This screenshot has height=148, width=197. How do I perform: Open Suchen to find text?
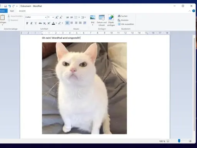pos(123,16)
